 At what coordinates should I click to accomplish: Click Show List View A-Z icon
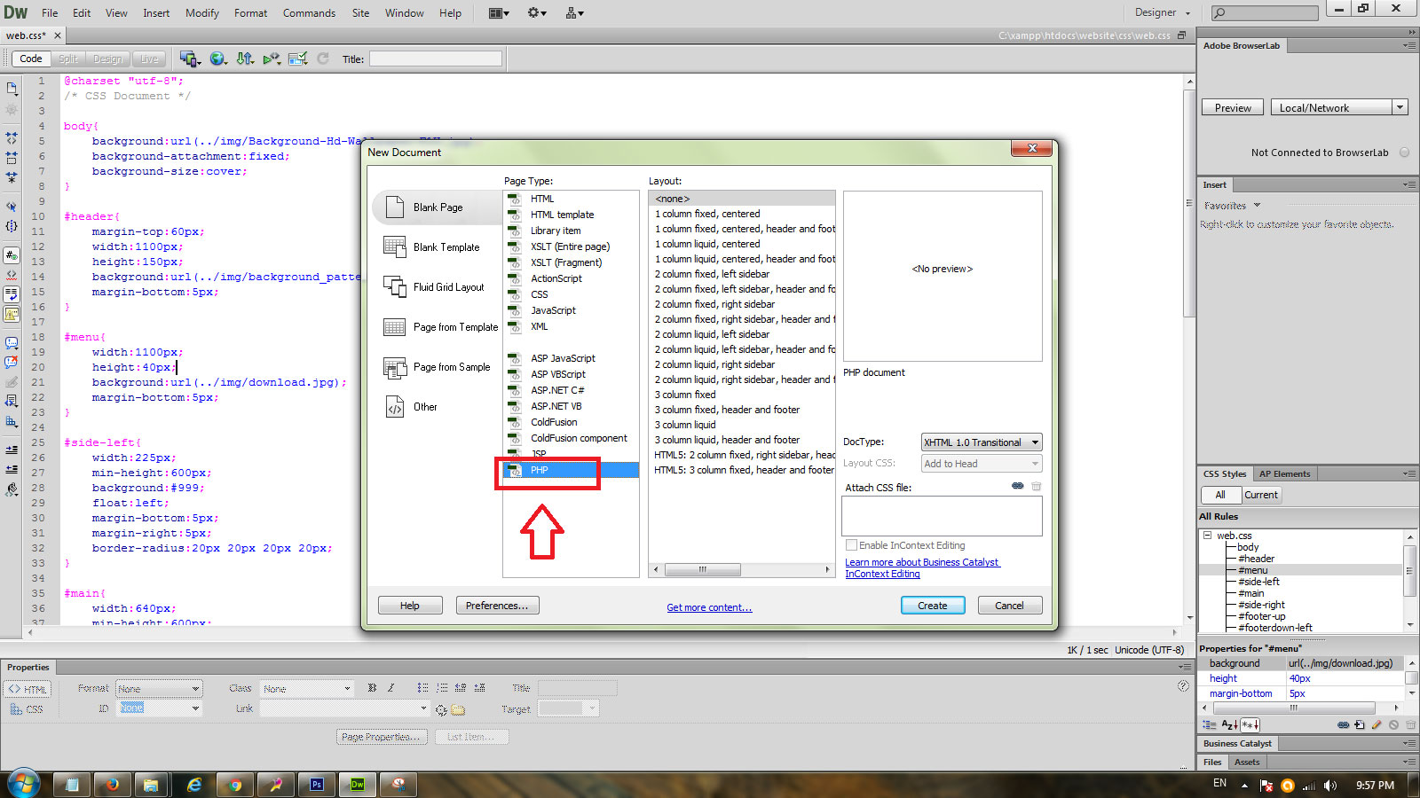coord(1229,724)
